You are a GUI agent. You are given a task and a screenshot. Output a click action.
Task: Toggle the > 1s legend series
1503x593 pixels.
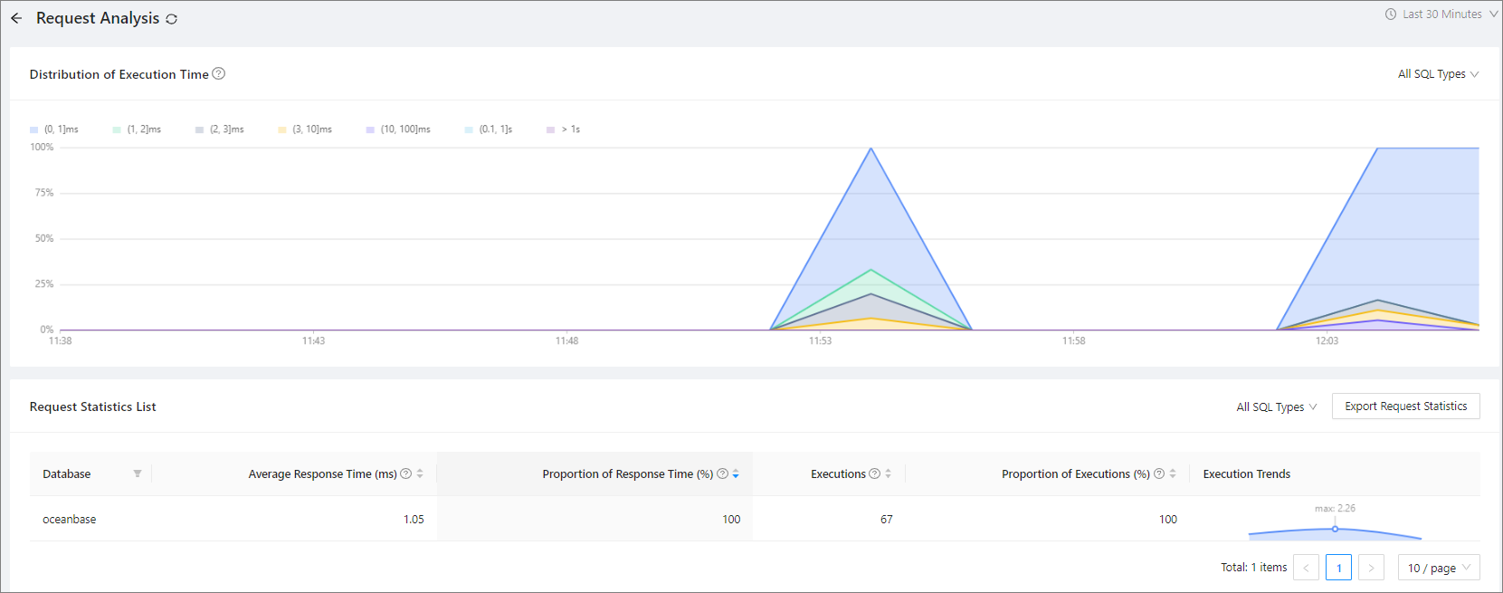(563, 129)
